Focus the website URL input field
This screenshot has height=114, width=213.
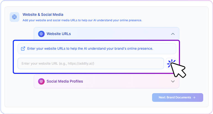click(x=91, y=63)
